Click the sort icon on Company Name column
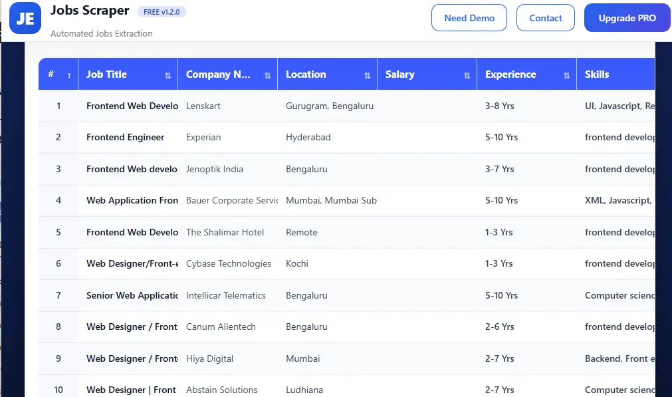 coord(269,74)
